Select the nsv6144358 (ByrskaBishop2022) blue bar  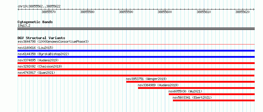tap(136, 57)
